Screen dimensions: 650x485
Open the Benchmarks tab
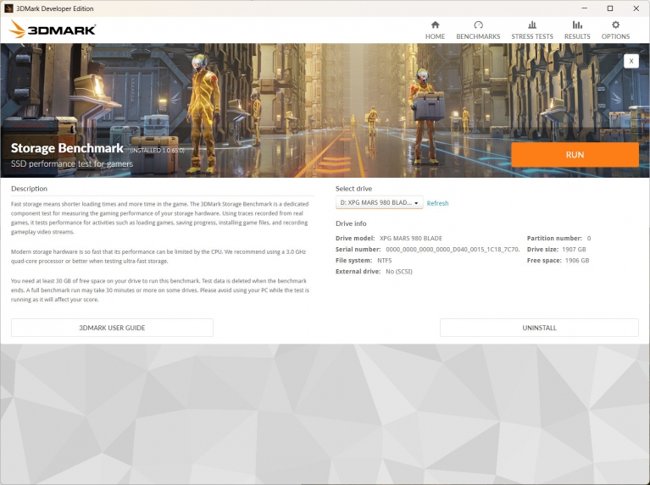coord(478,30)
